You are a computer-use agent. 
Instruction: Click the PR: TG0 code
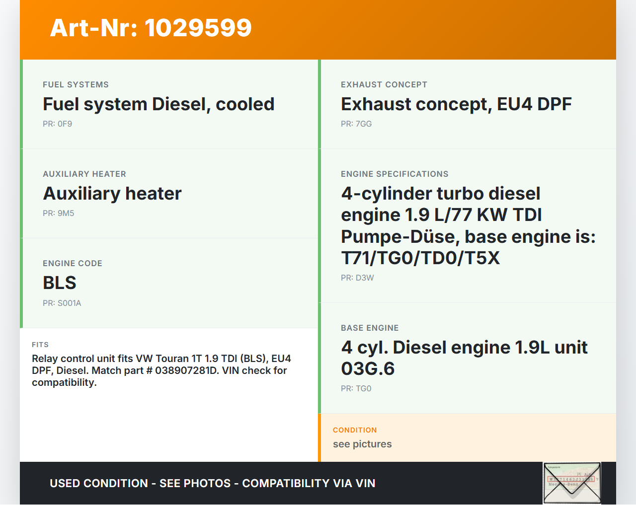(x=356, y=389)
